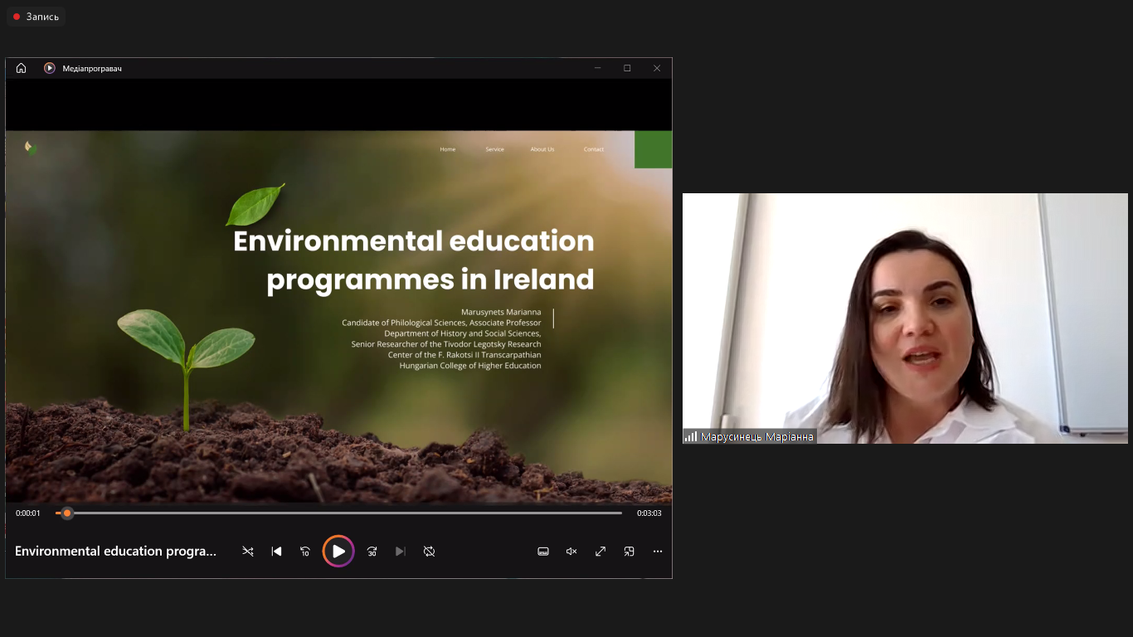
Task: Switch to mini player view
Action: tap(630, 552)
